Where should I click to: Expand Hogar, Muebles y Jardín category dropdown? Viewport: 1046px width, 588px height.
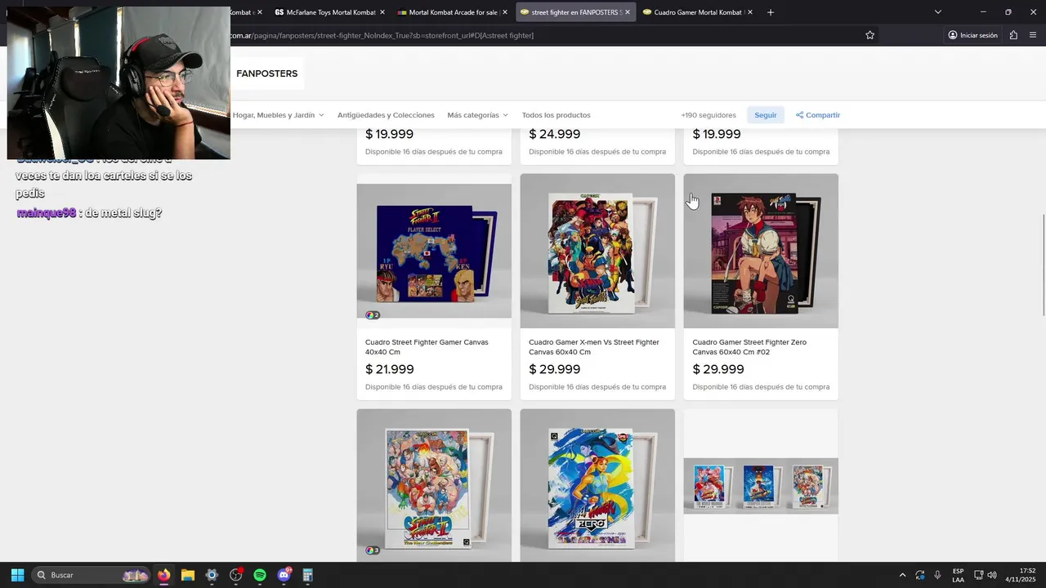point(278,115)
